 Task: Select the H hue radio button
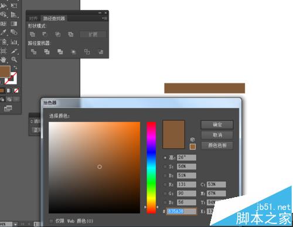point(165,158)
